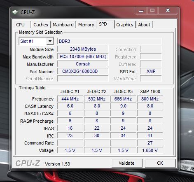194x182 pixels.
Task: Click the 2T Command Rate cell
Action: tap(150, 143)
